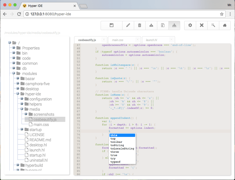Click the download icon in the toolbar

(x=151, y=25)
